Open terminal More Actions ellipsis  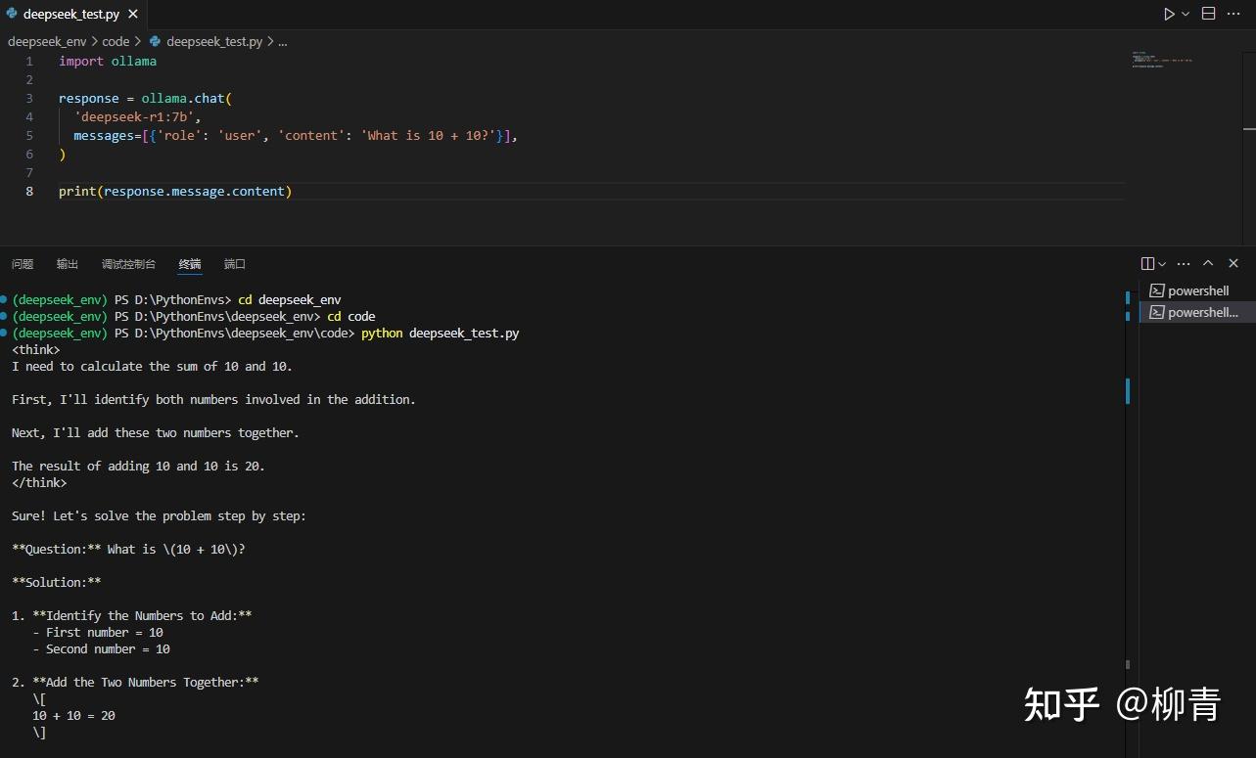click(1183, 263)
